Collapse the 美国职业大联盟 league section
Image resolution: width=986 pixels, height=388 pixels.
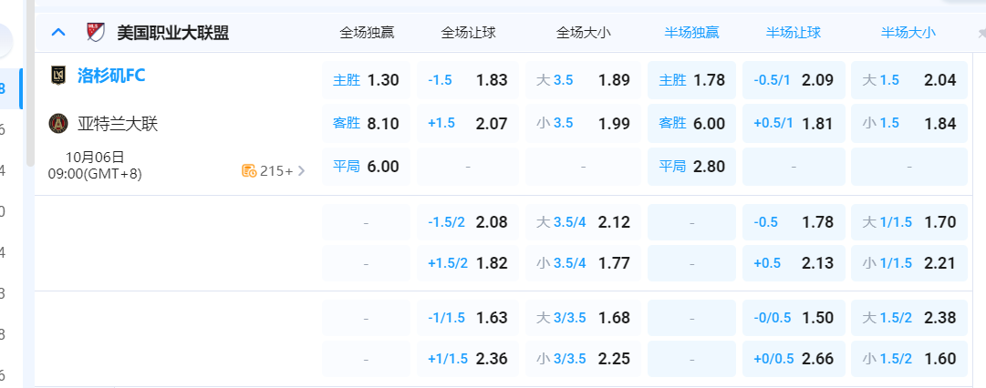click(x=58, y=33)
